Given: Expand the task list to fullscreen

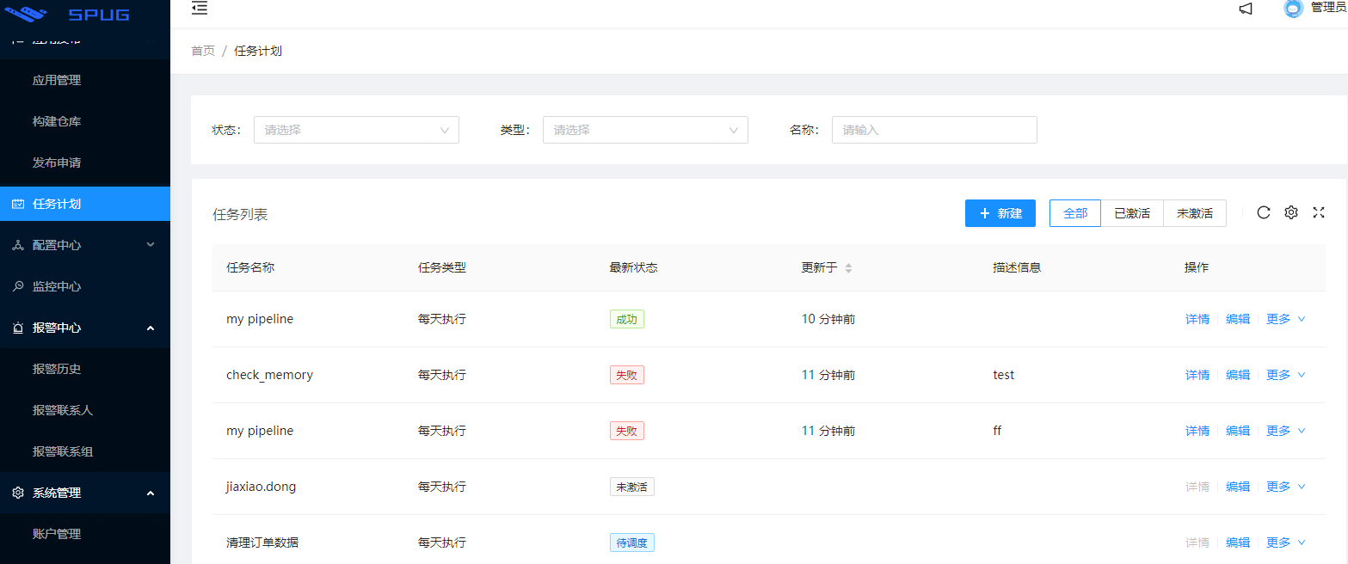Looking at the screenshot, I should click(1319, 212).
